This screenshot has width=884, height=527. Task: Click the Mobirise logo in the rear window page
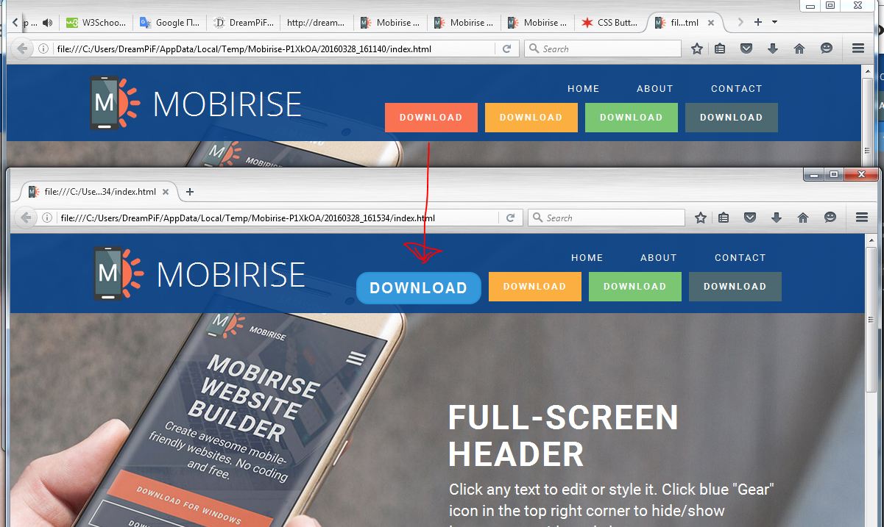pyautogui.click(x=195, y=104)
